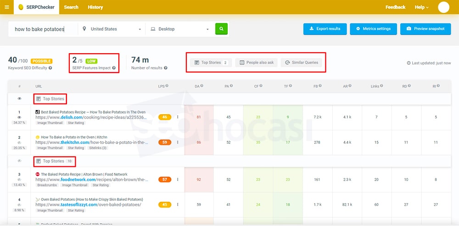Open the Search tab in header

click(71, 7)
